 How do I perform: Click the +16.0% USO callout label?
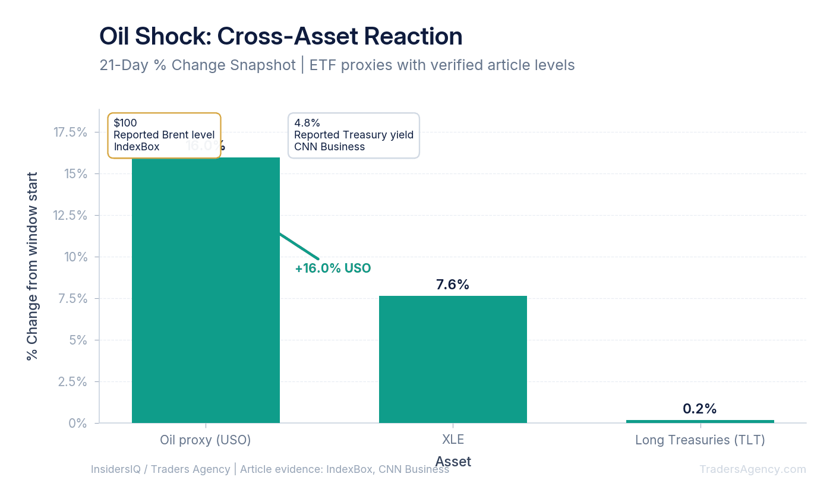tap(333, 269)
